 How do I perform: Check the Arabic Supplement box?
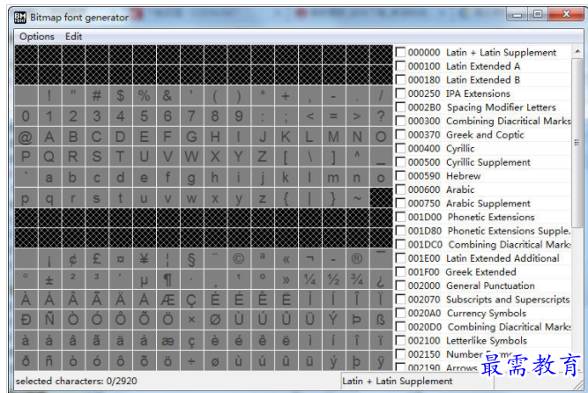(x=400, y=204)
